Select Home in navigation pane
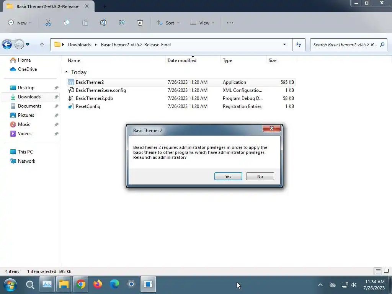This screenshot has width=392, height=294. click(x=24, y=60)
